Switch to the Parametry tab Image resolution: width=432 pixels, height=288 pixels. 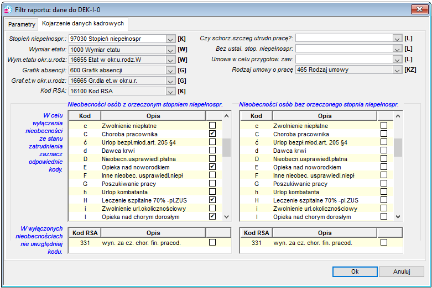[x=22, y=24]
